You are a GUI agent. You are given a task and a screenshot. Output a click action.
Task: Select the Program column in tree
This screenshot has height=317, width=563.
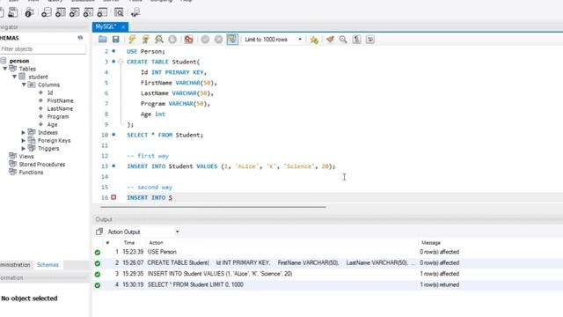point(58,116)
